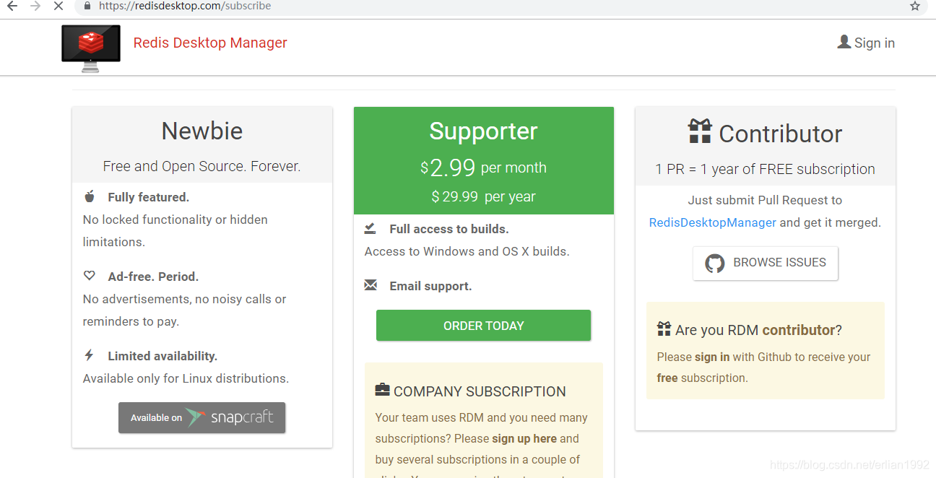
Task: Click the padlock icon in the address bar
Action: point(87,6)
